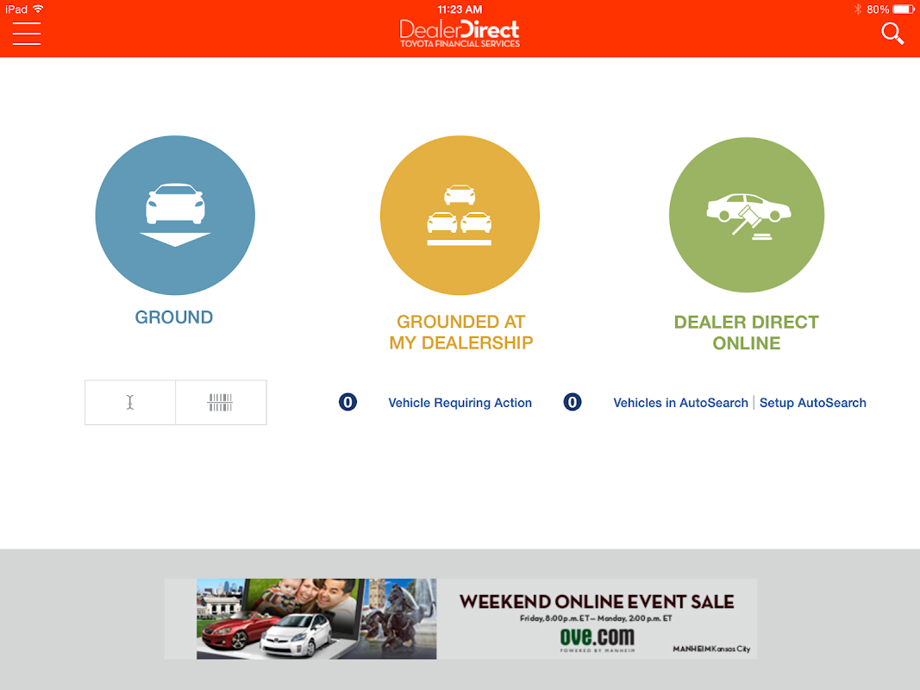Open Vehicle Requiring Action link
The height and width of the screenshot is (690, 920).
pos(460,403)
